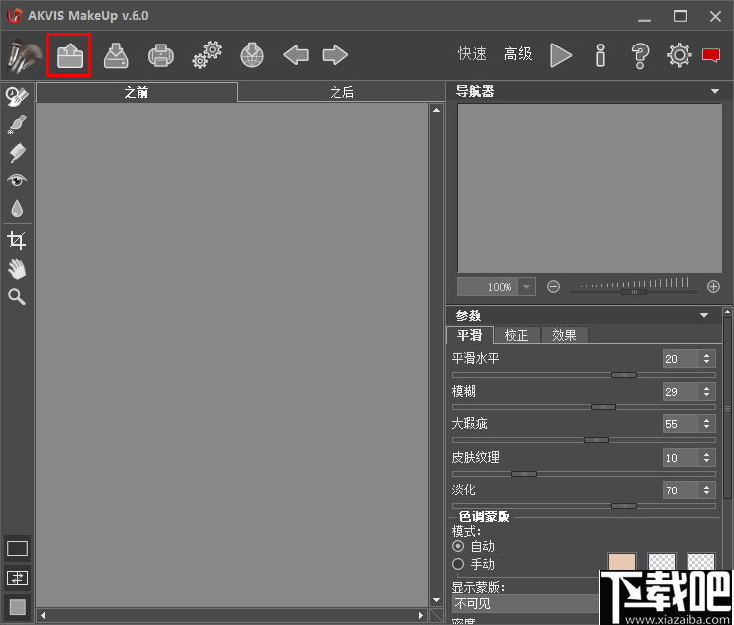Select the zoom magnifier tool
Image resolution: width=734 pixels, height=625 pixels.
(17, 296)
